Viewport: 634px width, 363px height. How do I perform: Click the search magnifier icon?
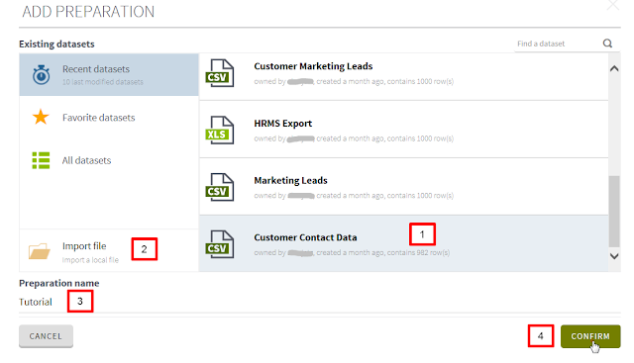click(x=607, y=44)
